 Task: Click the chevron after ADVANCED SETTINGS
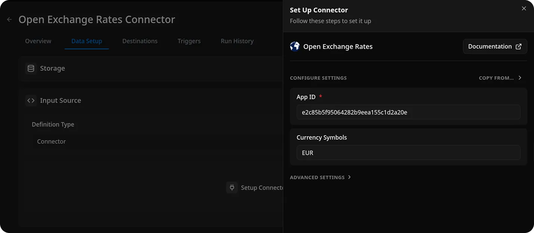tap(349, 177)
